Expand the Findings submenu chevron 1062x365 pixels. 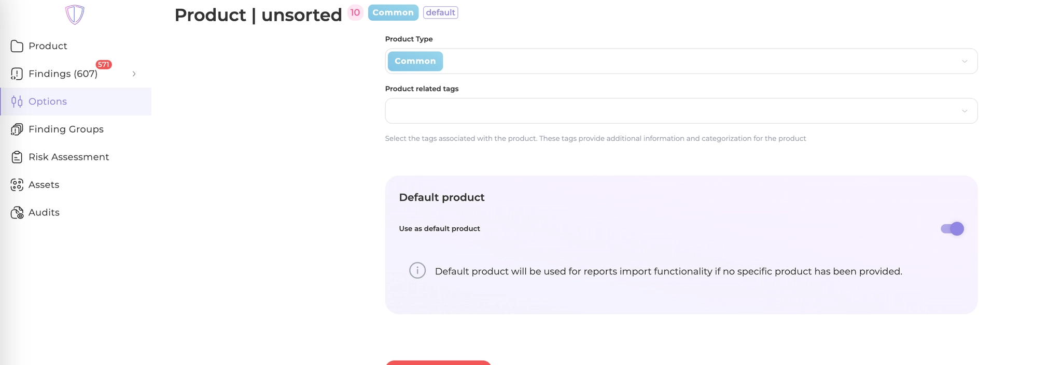click(134, 74)
